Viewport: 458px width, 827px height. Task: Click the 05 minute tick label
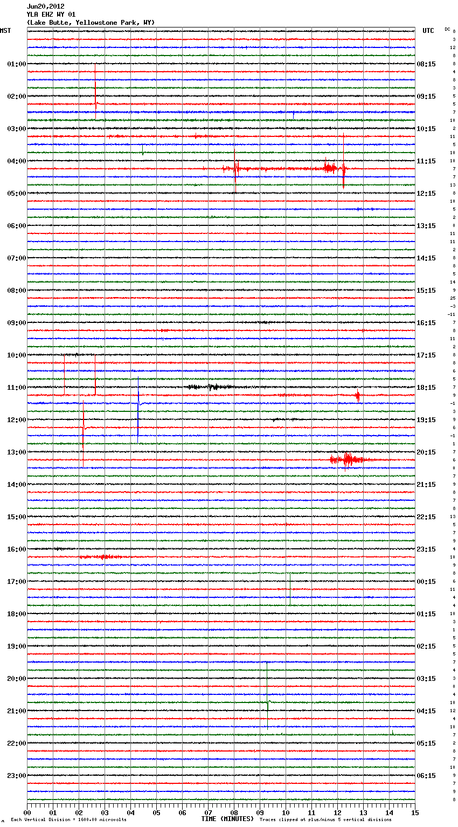click(156, 812)
